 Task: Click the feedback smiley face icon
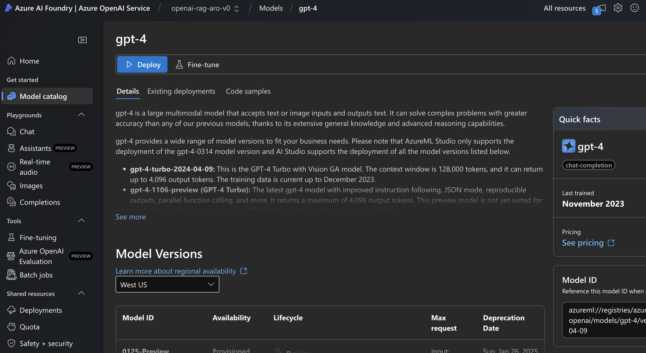(x=634, y=8)
